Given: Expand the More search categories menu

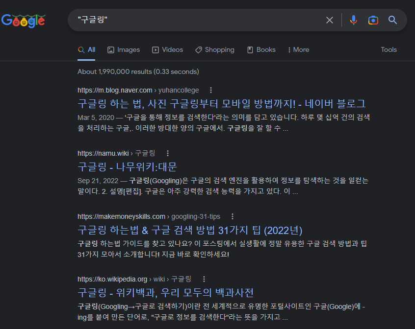Looking at the screenshot, I should [x=299, y=50].
